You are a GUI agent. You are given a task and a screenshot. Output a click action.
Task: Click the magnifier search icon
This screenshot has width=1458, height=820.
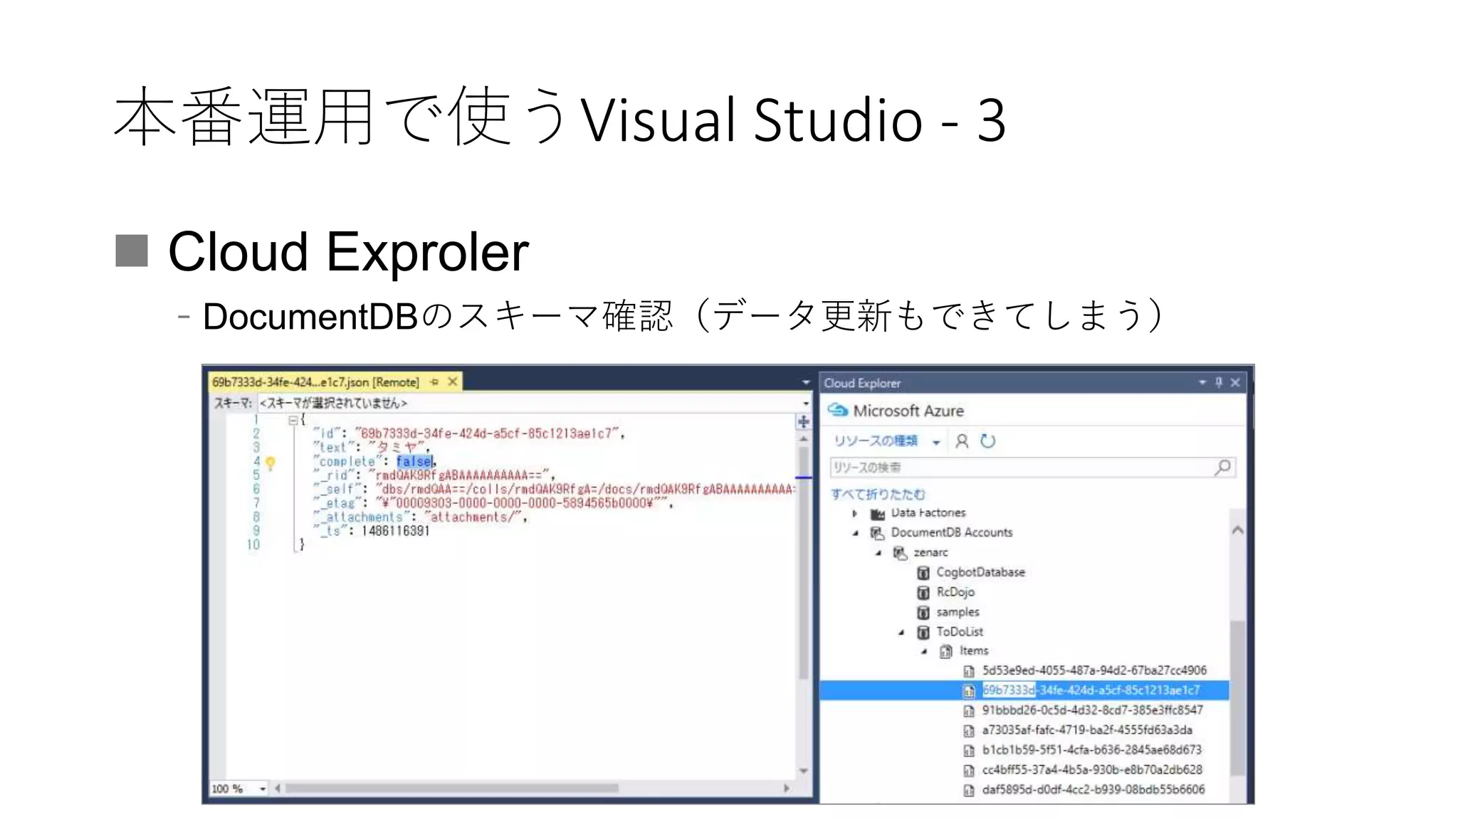click(1223, 468)
